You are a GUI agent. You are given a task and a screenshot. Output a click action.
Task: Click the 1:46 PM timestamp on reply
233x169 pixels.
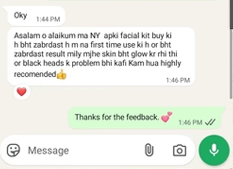point(190,122)
